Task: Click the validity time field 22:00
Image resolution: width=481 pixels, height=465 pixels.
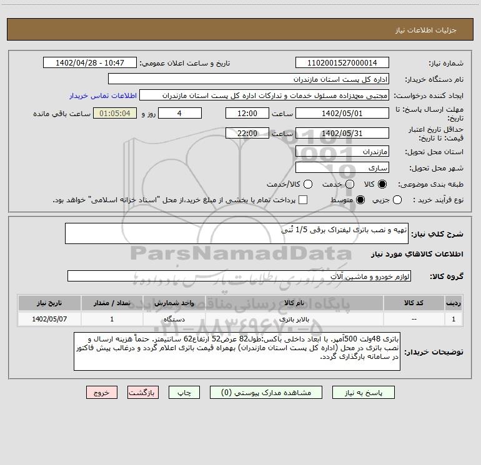Action: tap(247, 134)
